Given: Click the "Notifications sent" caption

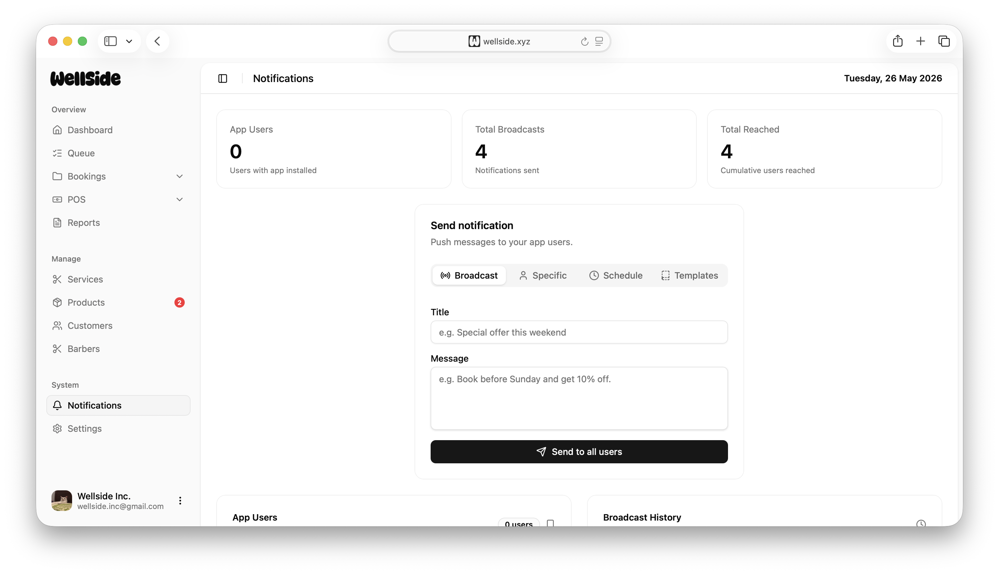Looking at the screenshot, I should click(x=507, y=170).
